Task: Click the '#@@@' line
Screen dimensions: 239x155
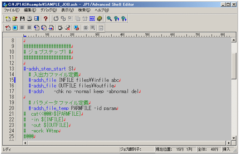Action: tap(29, 136)
